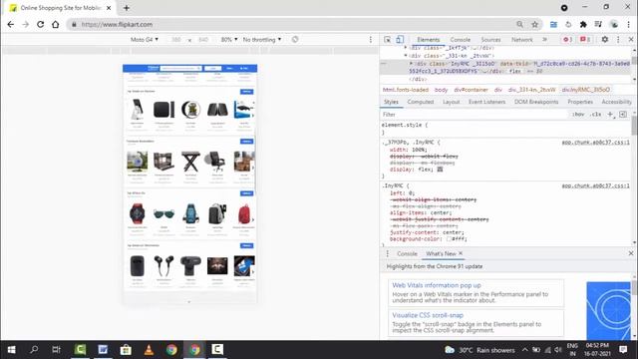The width and height of the screenshot is (638, 359).
Task: Switch to the Network tab
Action: point(522,40)
